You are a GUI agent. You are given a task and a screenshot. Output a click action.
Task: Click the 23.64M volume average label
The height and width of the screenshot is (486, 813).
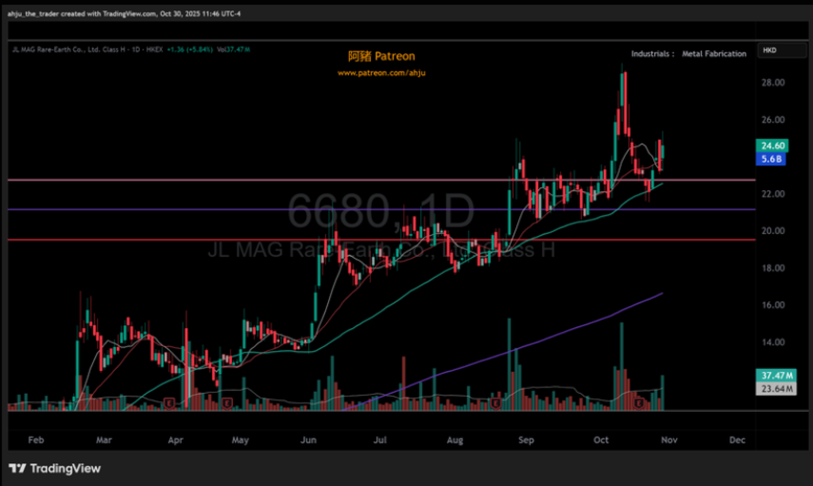pyautogui.click(x=776, y=389)
